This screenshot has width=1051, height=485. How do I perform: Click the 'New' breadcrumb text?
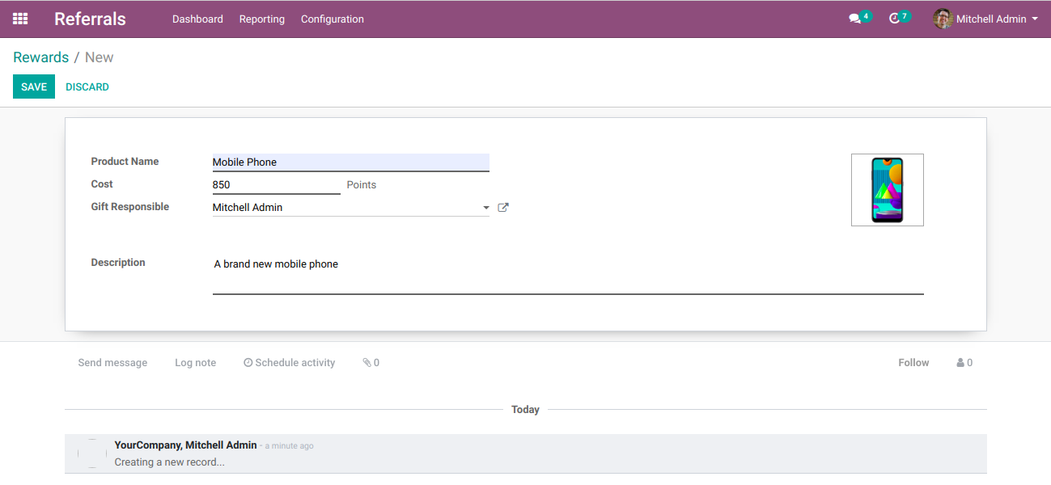pyautogui.click(x=99, y=57)
